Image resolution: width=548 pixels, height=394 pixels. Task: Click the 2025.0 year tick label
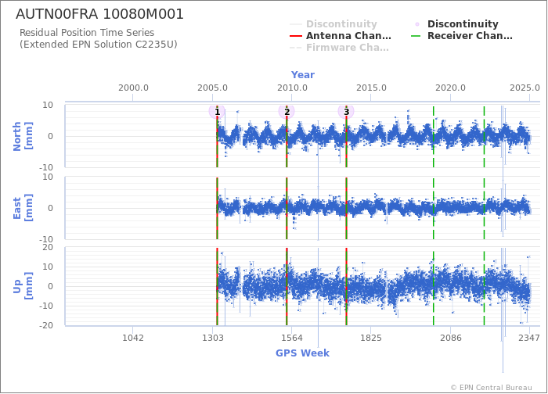[x=525, y=88]
